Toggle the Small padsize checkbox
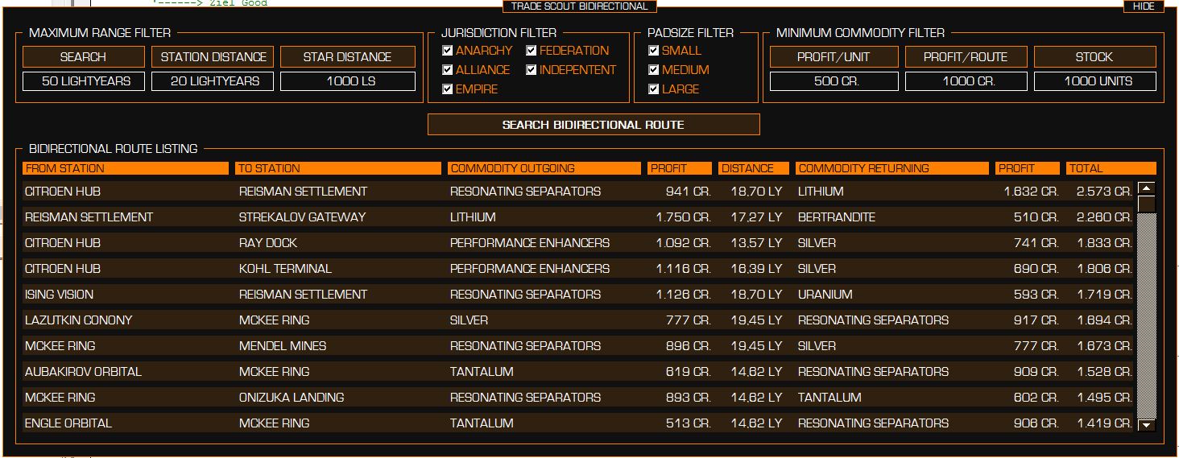Screen dimensions: 1179x458 pos(654,51)
